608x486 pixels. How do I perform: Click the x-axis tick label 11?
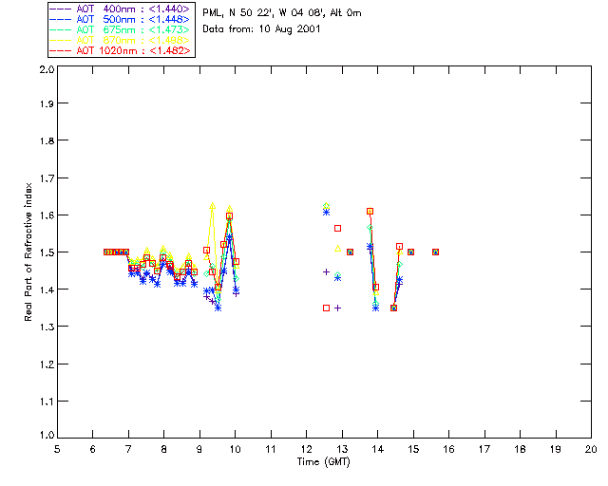coord(271,449)
